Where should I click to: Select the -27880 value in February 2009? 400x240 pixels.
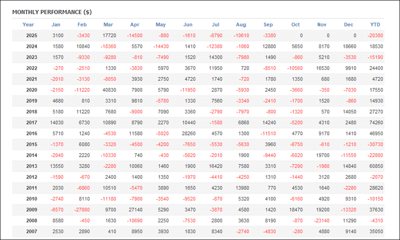point(83,209)
